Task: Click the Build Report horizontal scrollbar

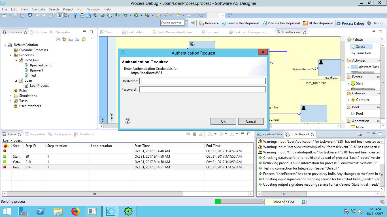Action: point(319,194)
